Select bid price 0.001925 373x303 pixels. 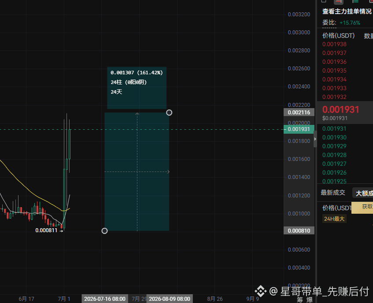334,181
